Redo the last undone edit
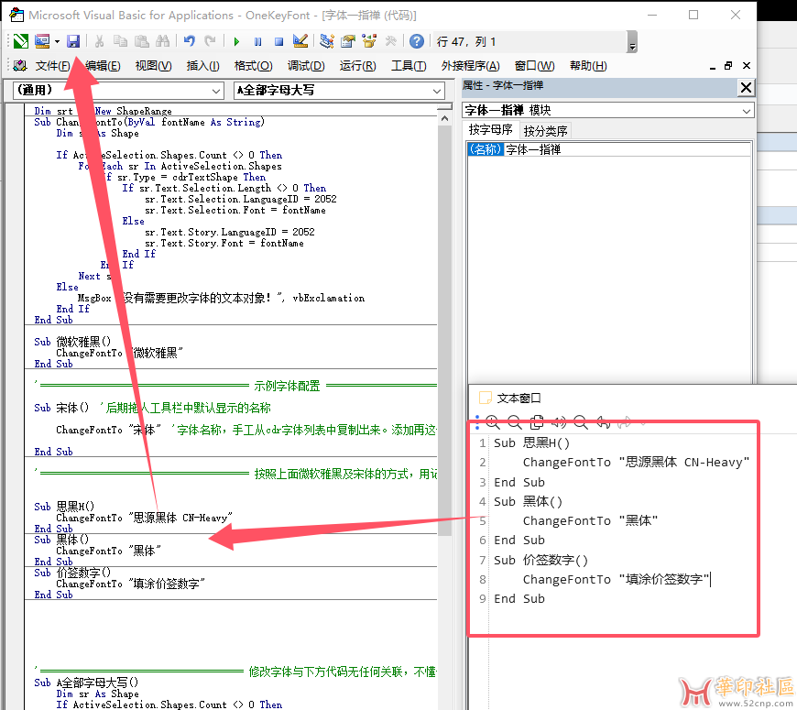 click(x=210, y=41)
